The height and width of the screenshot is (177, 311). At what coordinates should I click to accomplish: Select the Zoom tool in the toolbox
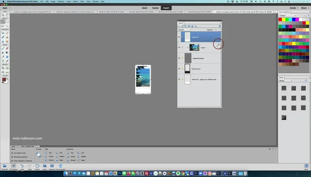[x=3, y=15]
